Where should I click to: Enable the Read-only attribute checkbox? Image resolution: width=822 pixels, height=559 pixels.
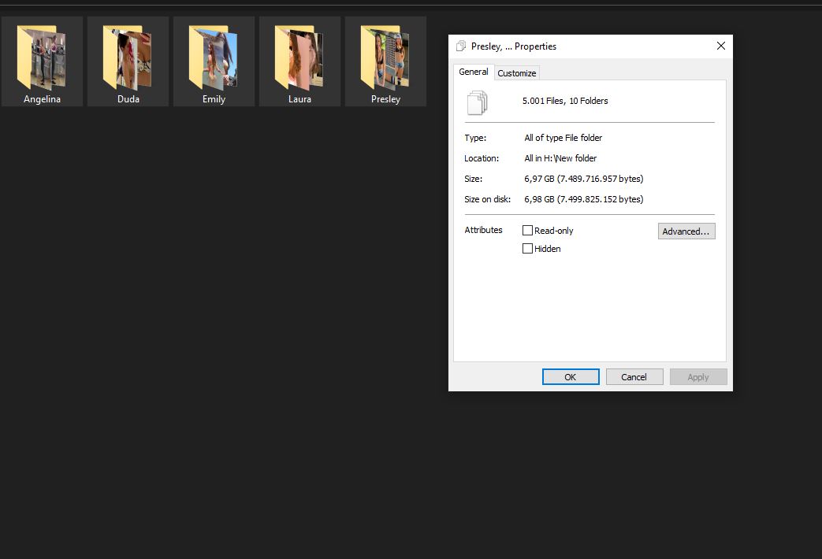coord(527,231)
